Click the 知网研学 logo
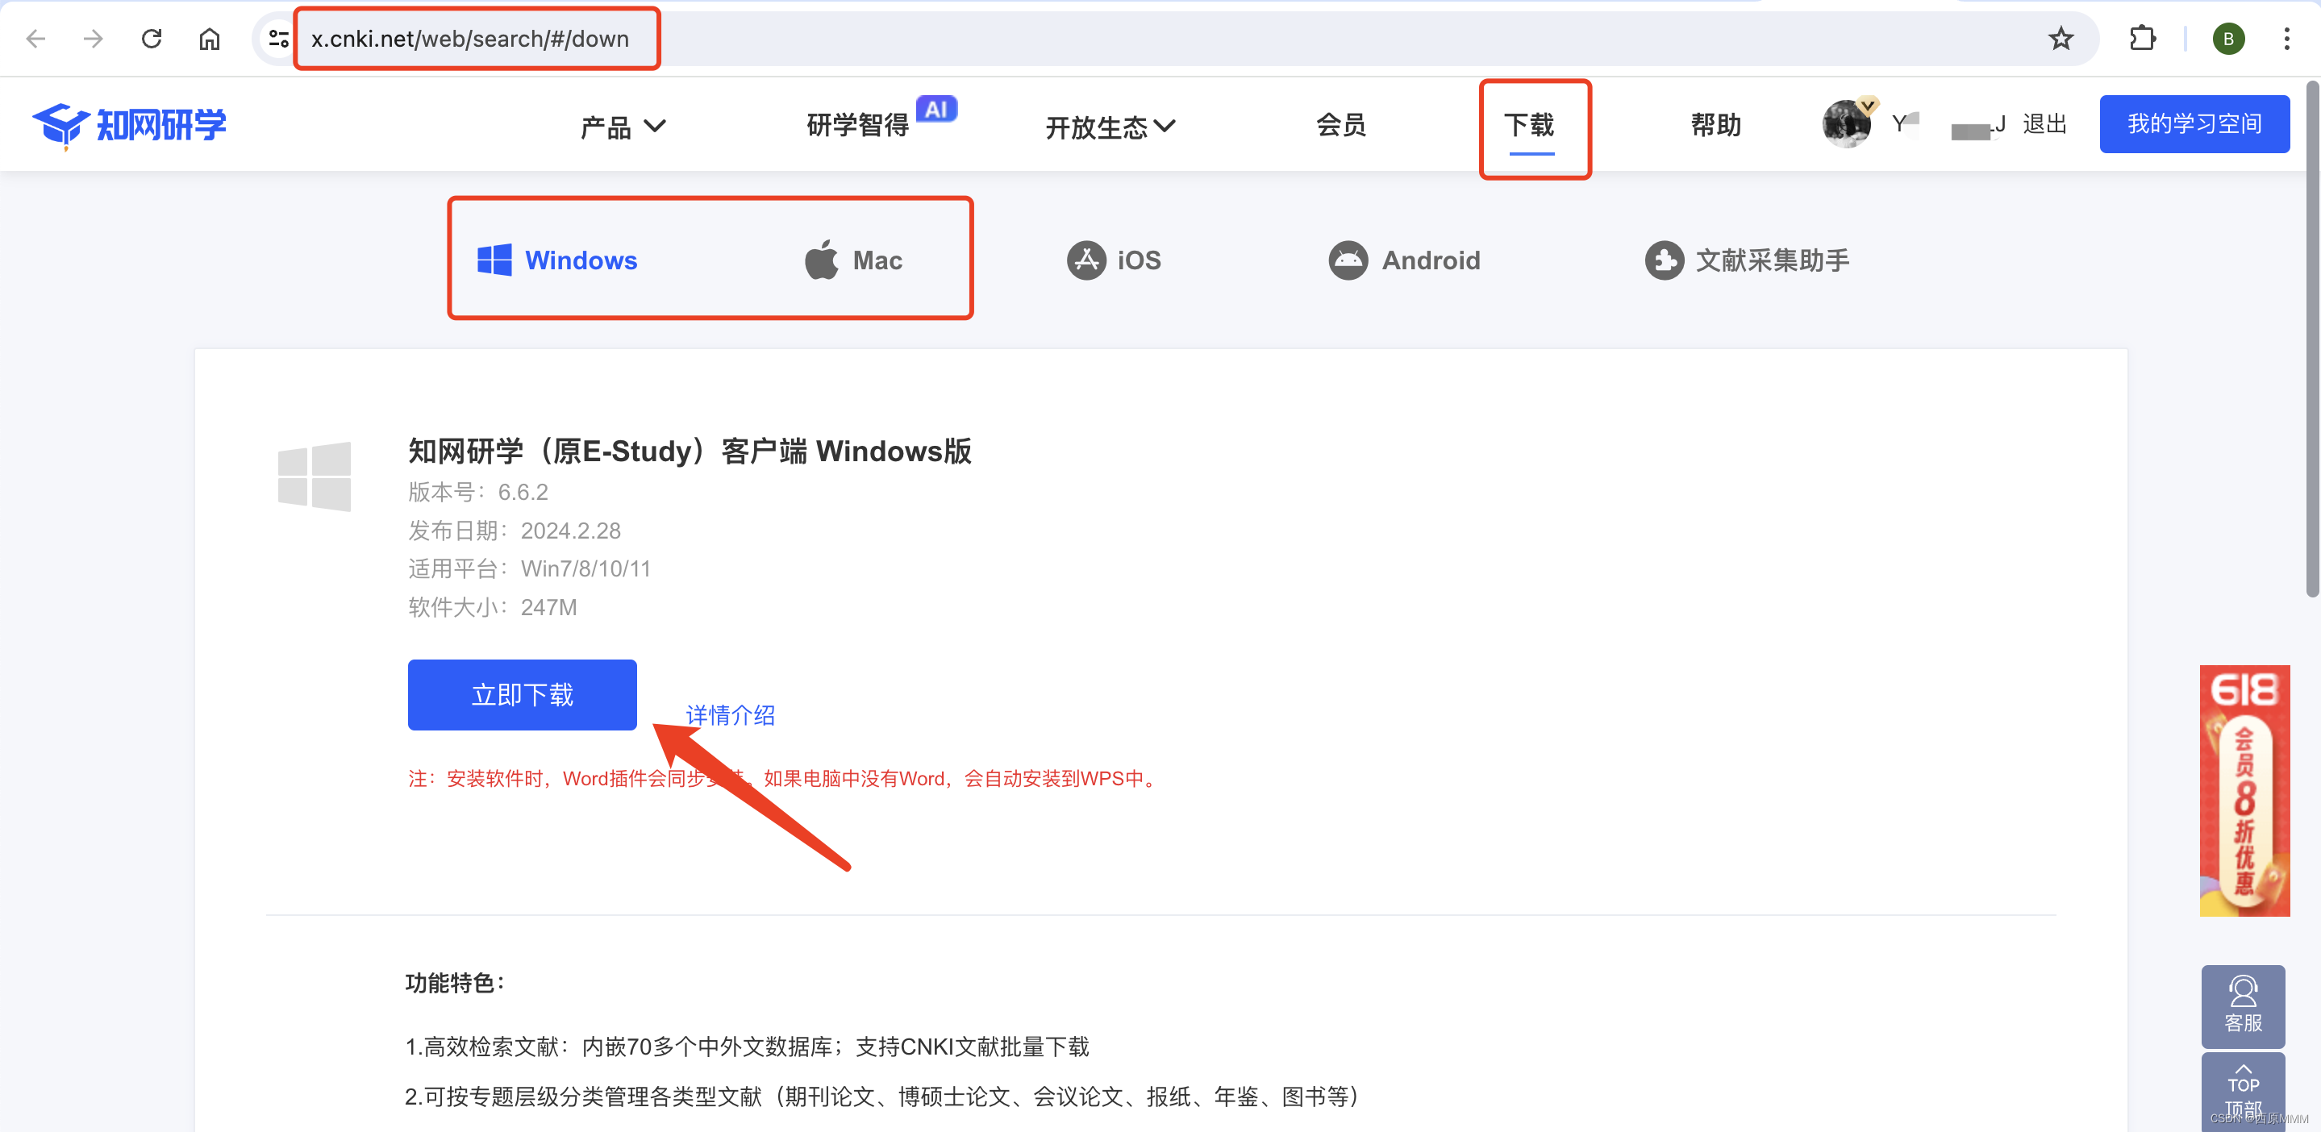The image size is (2321, 1132). 129,124
